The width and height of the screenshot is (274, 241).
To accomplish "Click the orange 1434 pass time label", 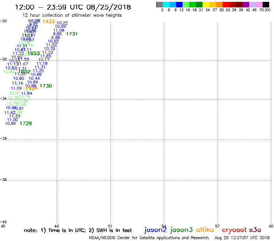I will click(x=31, y=88).
